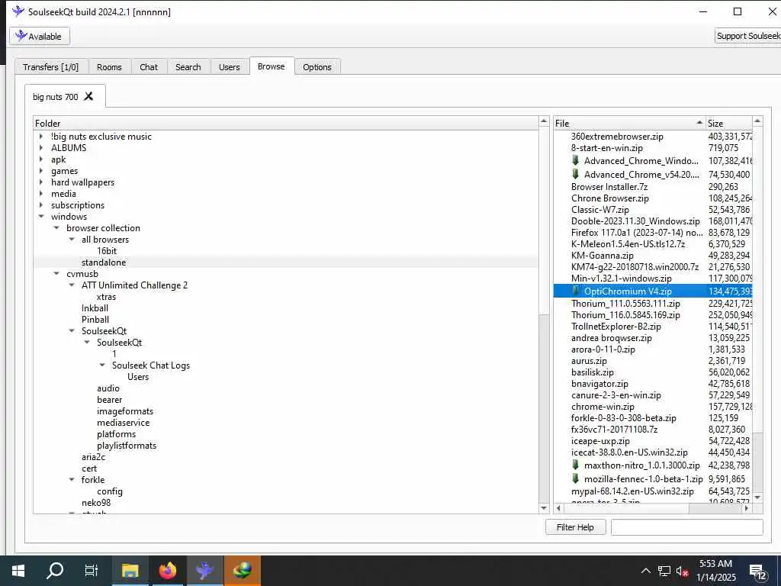
Task: Click the Support Soulseek button
Action: pos(747,36)
